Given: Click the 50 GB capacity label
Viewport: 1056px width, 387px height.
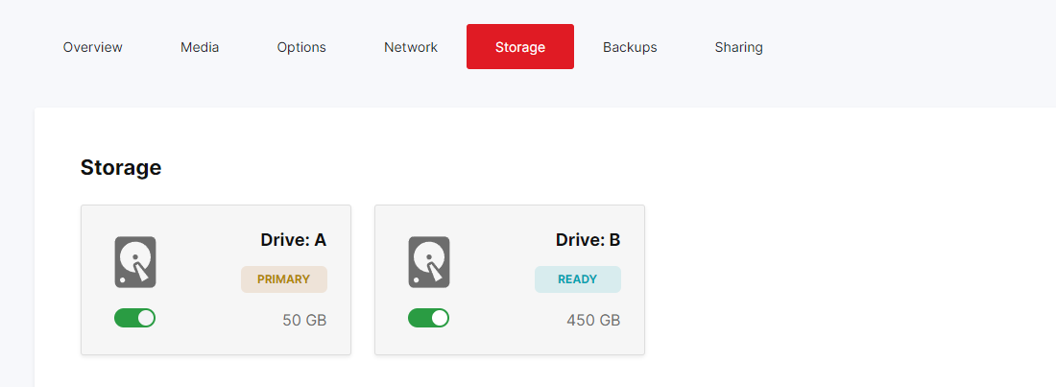Looking at the screenshot, I should point(304,320).
